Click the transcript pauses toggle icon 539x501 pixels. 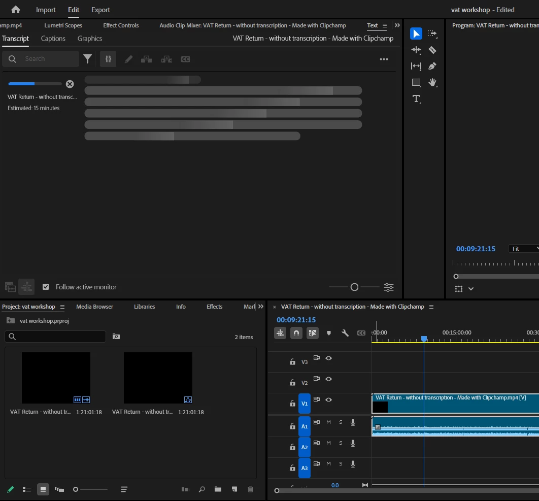(108, 59)
